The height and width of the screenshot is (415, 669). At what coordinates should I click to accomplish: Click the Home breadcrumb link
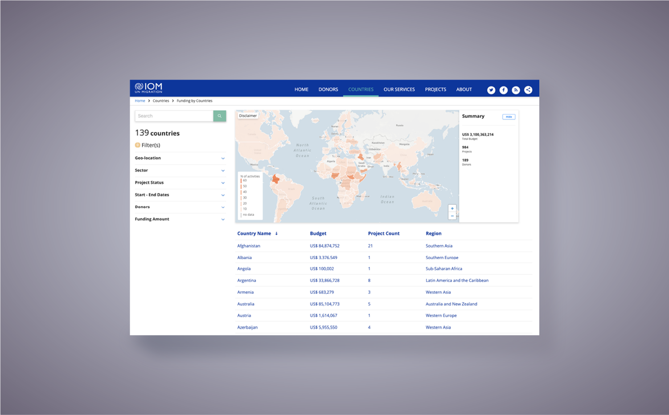[x=140, y=101]
